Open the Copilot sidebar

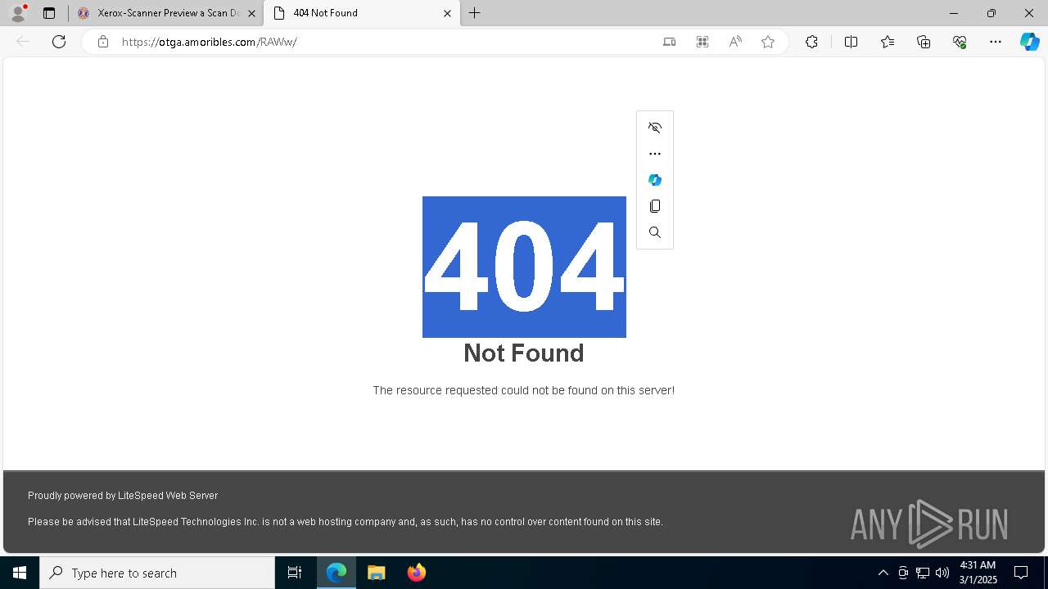click(x=1029, y=42)
